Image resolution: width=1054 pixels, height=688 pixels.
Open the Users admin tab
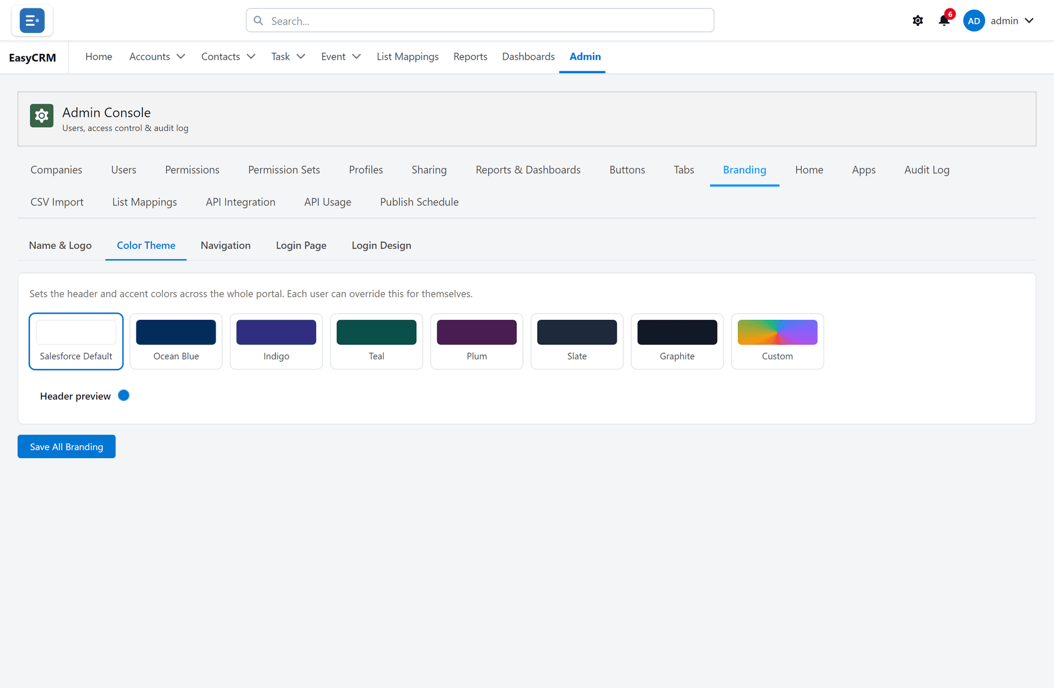coord(123,170)
